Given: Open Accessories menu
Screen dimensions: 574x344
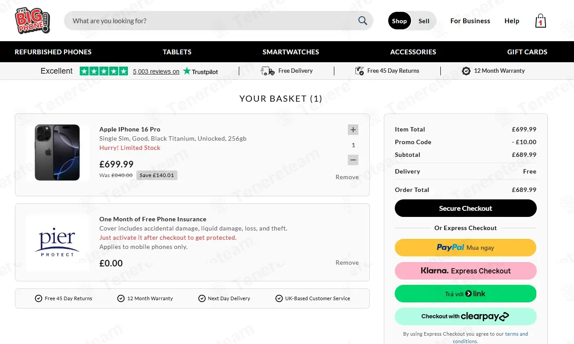Looking at the screenshot, I should [413, 52].
